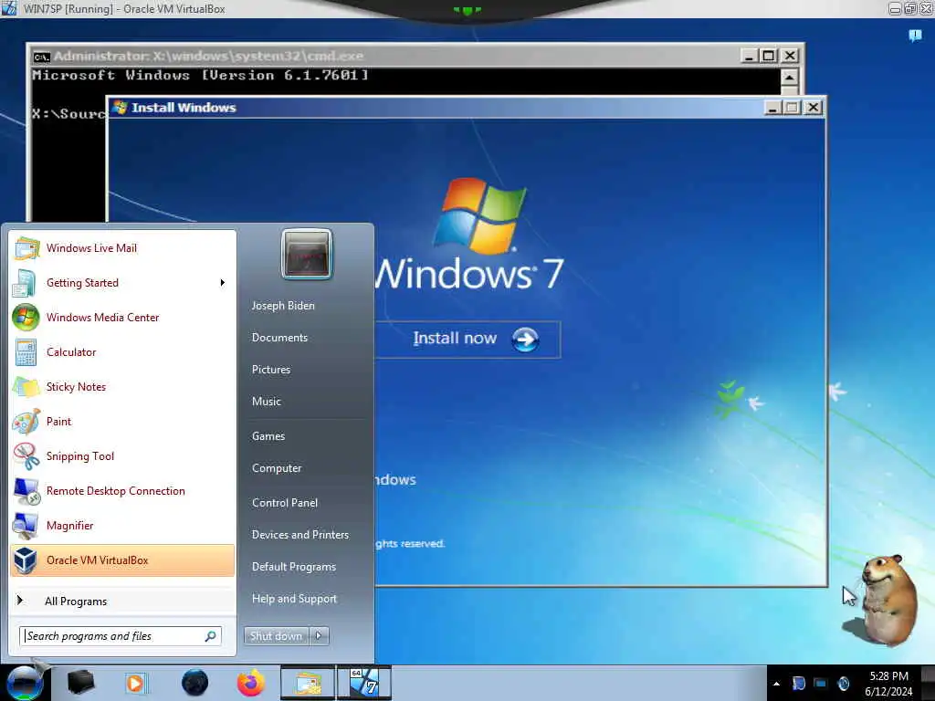The width and height of the screenshot is (935, 701).
Task: Open Devices and Printers
Action: click(x=299, y=535)
